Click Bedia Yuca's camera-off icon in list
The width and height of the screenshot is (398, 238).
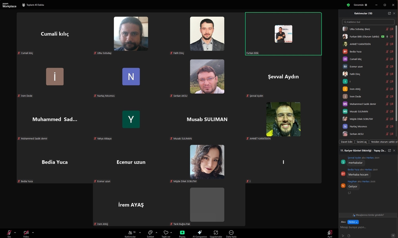click(x=392, y=52)
